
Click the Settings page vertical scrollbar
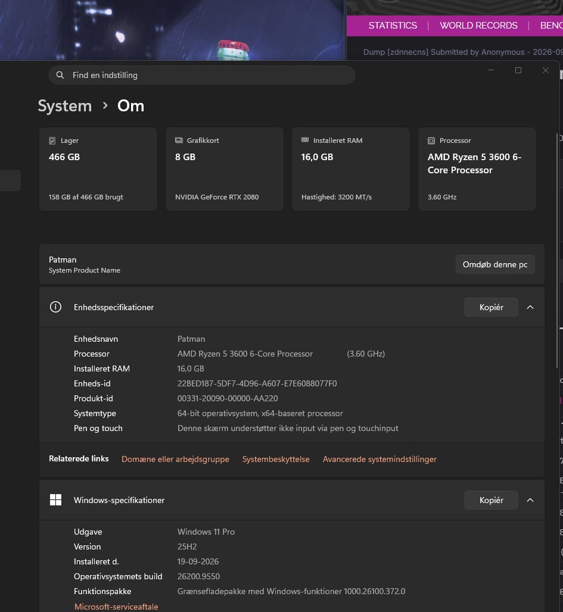pyautogui.click(x=557, y=250)
